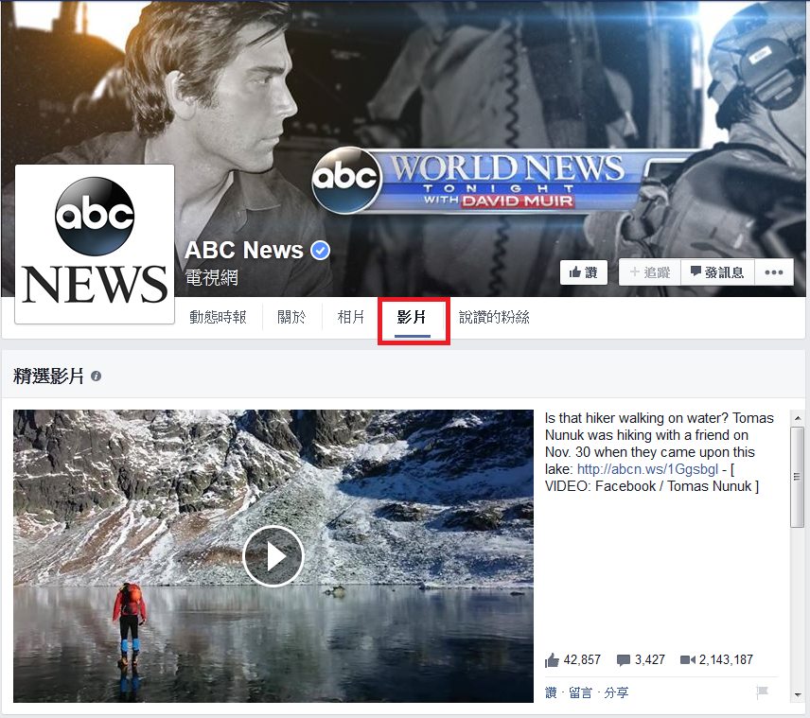
Task: Send a message using 發訊息 button
Action: [717, 272]
